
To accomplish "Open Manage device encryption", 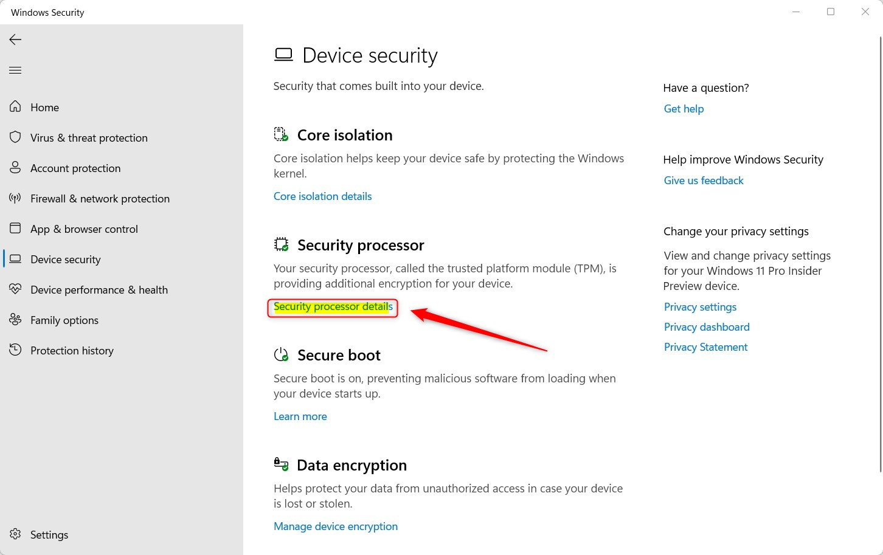I will pos(336,526).
